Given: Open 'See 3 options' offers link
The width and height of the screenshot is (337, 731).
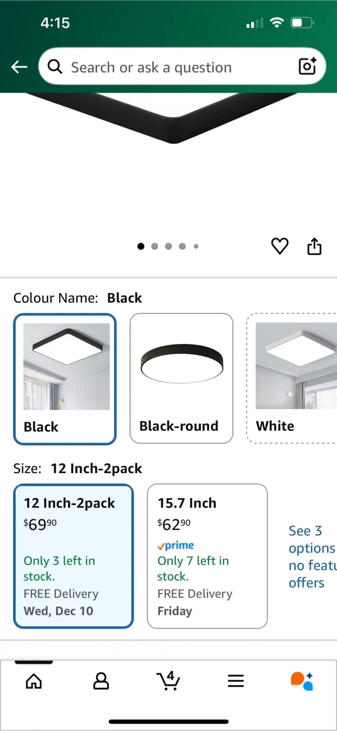Looking at the screenshot, I should (309, 556).
